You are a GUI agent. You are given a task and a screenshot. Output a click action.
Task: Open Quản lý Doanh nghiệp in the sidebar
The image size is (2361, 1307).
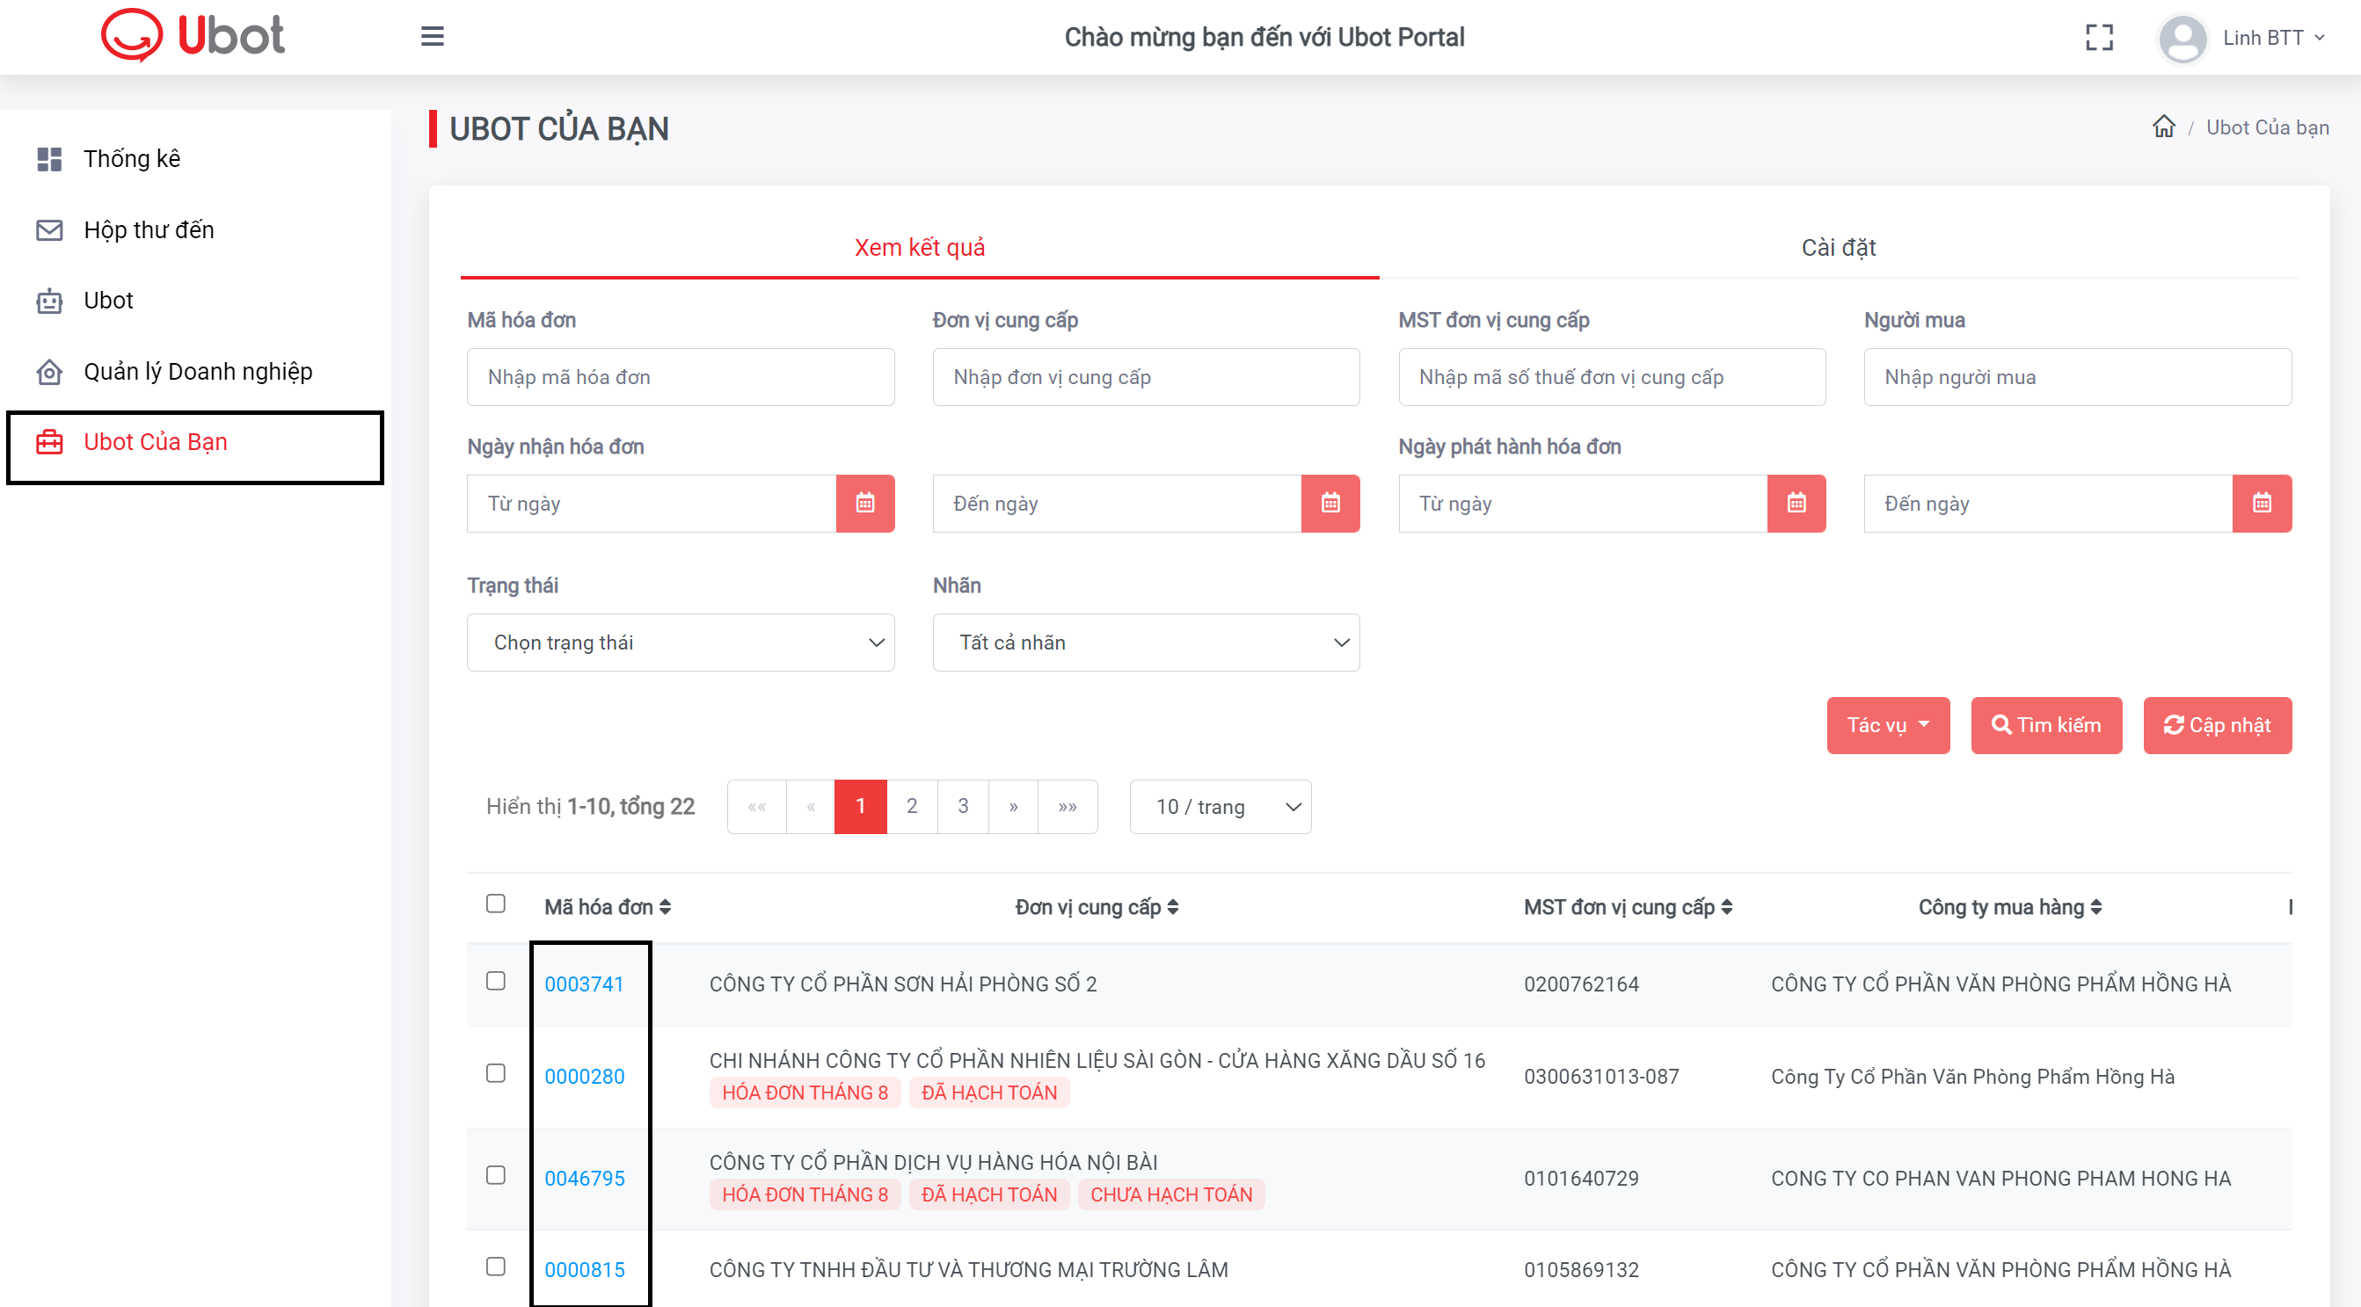click(x=198, y=372)
